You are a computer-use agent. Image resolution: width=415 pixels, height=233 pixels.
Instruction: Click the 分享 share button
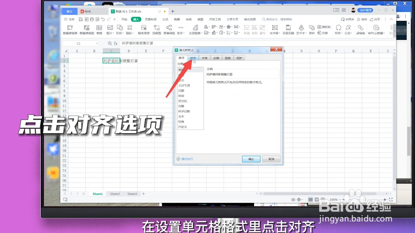point(375,19)
